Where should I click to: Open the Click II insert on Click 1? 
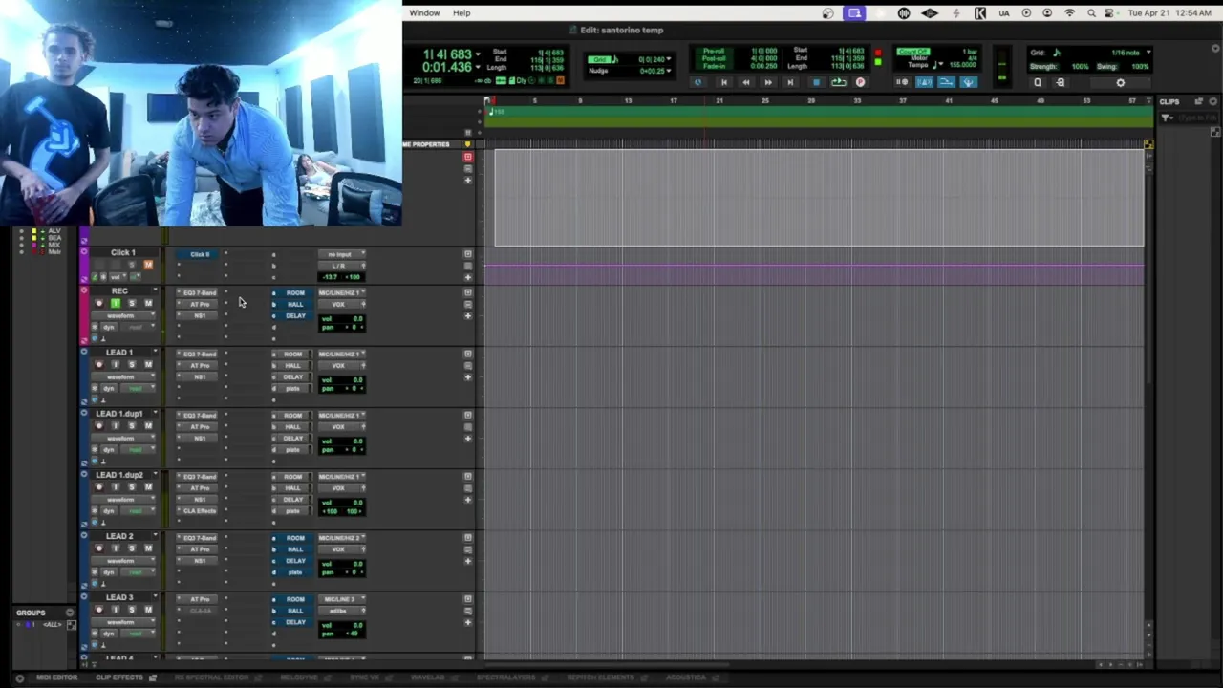click(200, 254)
